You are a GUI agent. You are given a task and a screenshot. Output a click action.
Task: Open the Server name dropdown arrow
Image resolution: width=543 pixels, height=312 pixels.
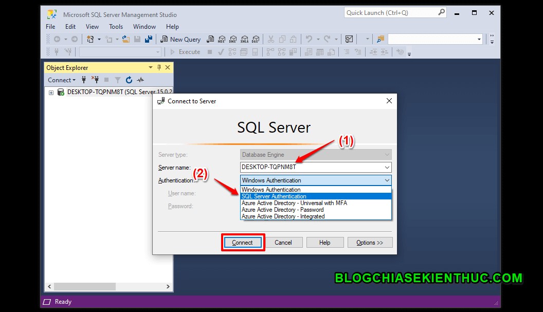coord(387,167)
